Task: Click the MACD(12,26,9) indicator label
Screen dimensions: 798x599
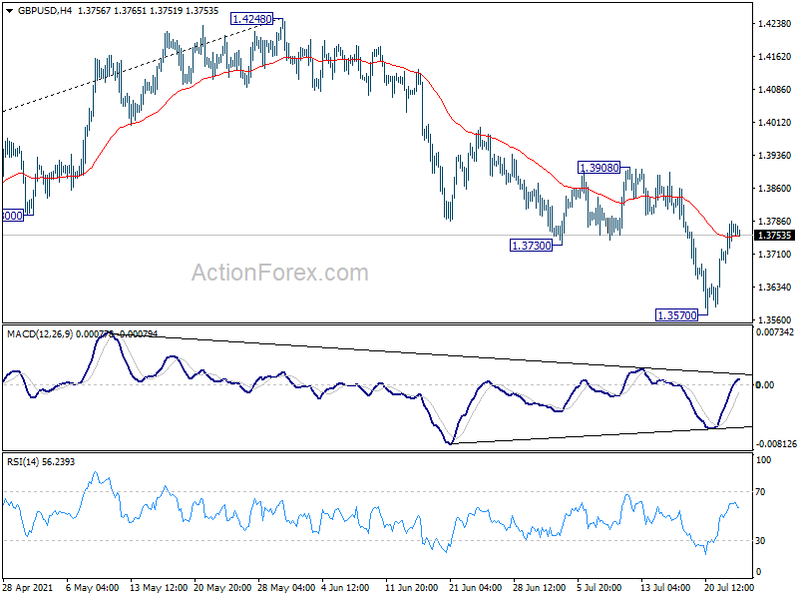Action: (40, 334)
